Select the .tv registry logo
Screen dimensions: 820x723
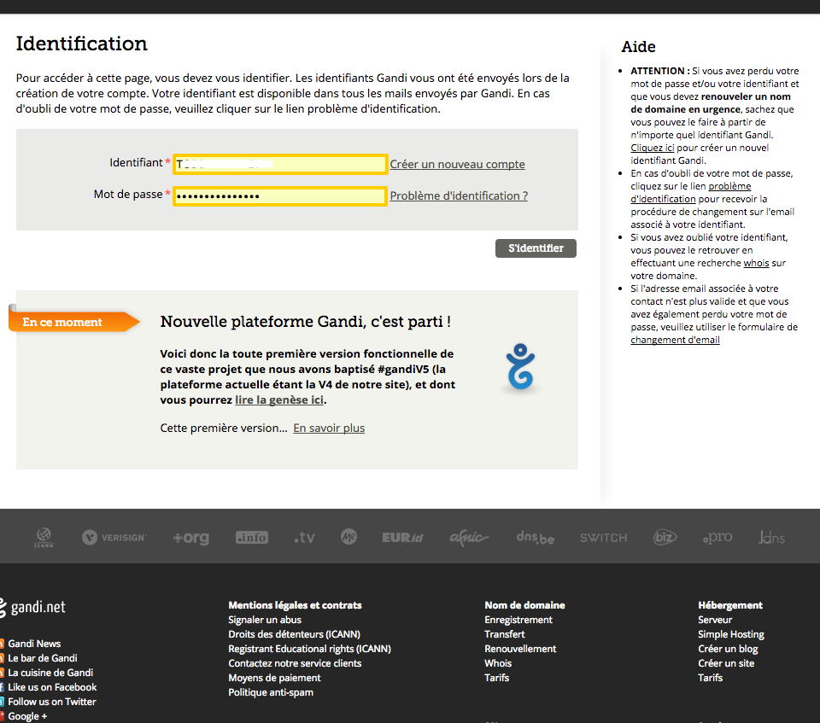coord(304,538)
